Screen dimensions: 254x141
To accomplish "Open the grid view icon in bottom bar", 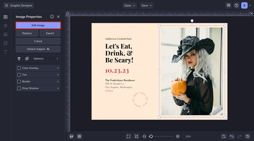I will [x=79, y=136].
